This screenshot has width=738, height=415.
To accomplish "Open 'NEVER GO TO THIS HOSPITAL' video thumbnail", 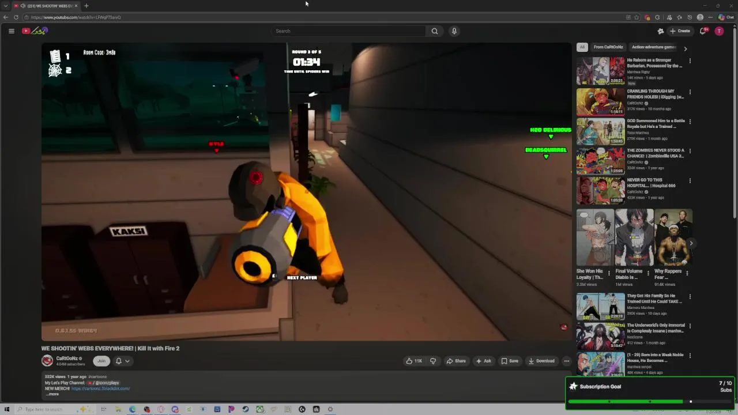I will (600, 190).
